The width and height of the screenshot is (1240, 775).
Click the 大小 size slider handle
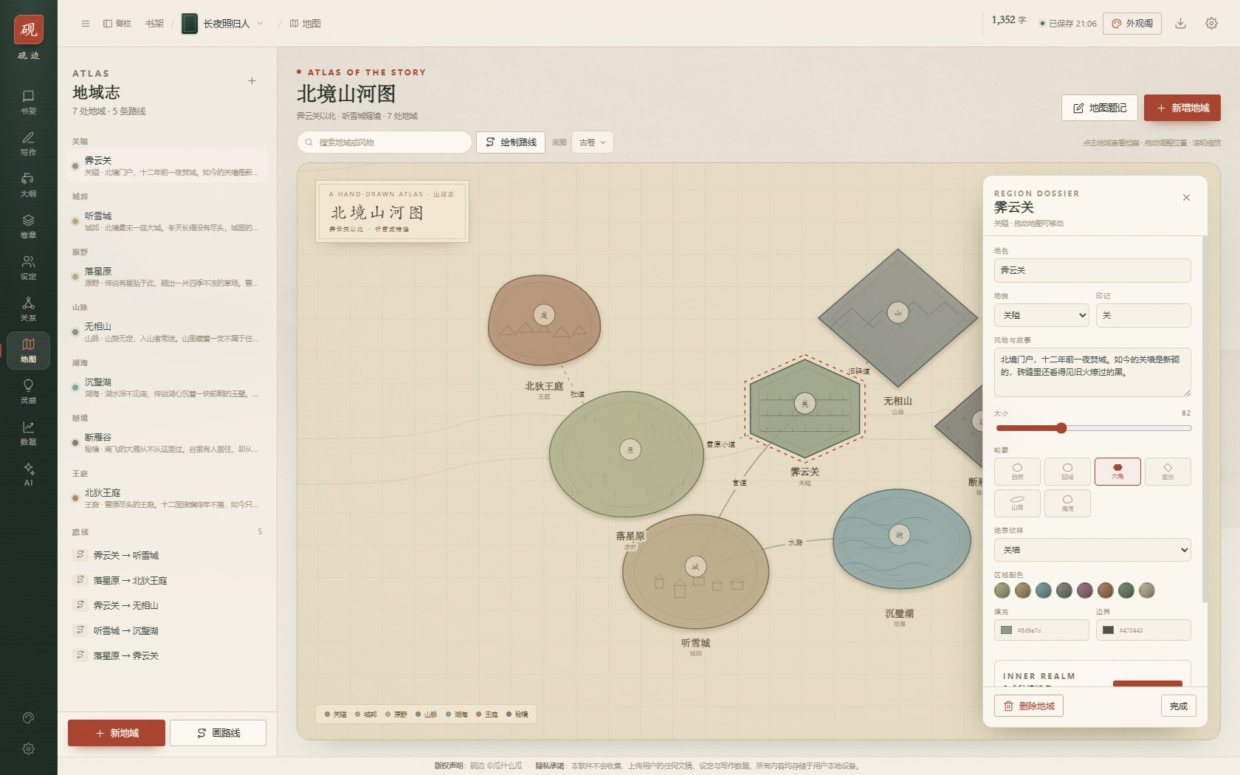point(1061,428)
